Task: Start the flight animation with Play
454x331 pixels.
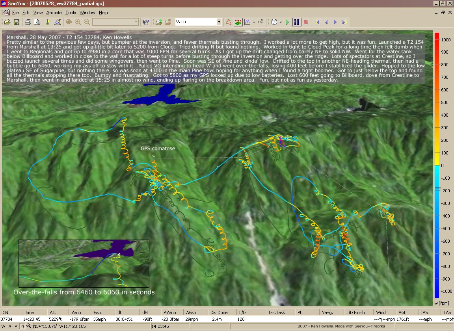Action: pyautogui.click(x=288, y=22)
